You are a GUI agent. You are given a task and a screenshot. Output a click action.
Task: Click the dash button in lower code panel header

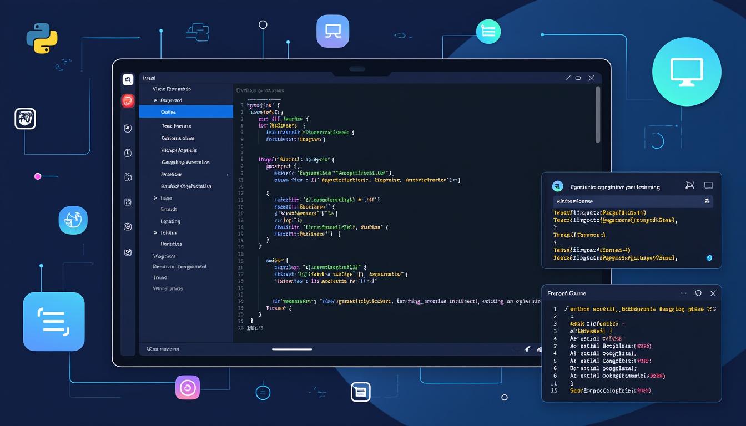684,293
